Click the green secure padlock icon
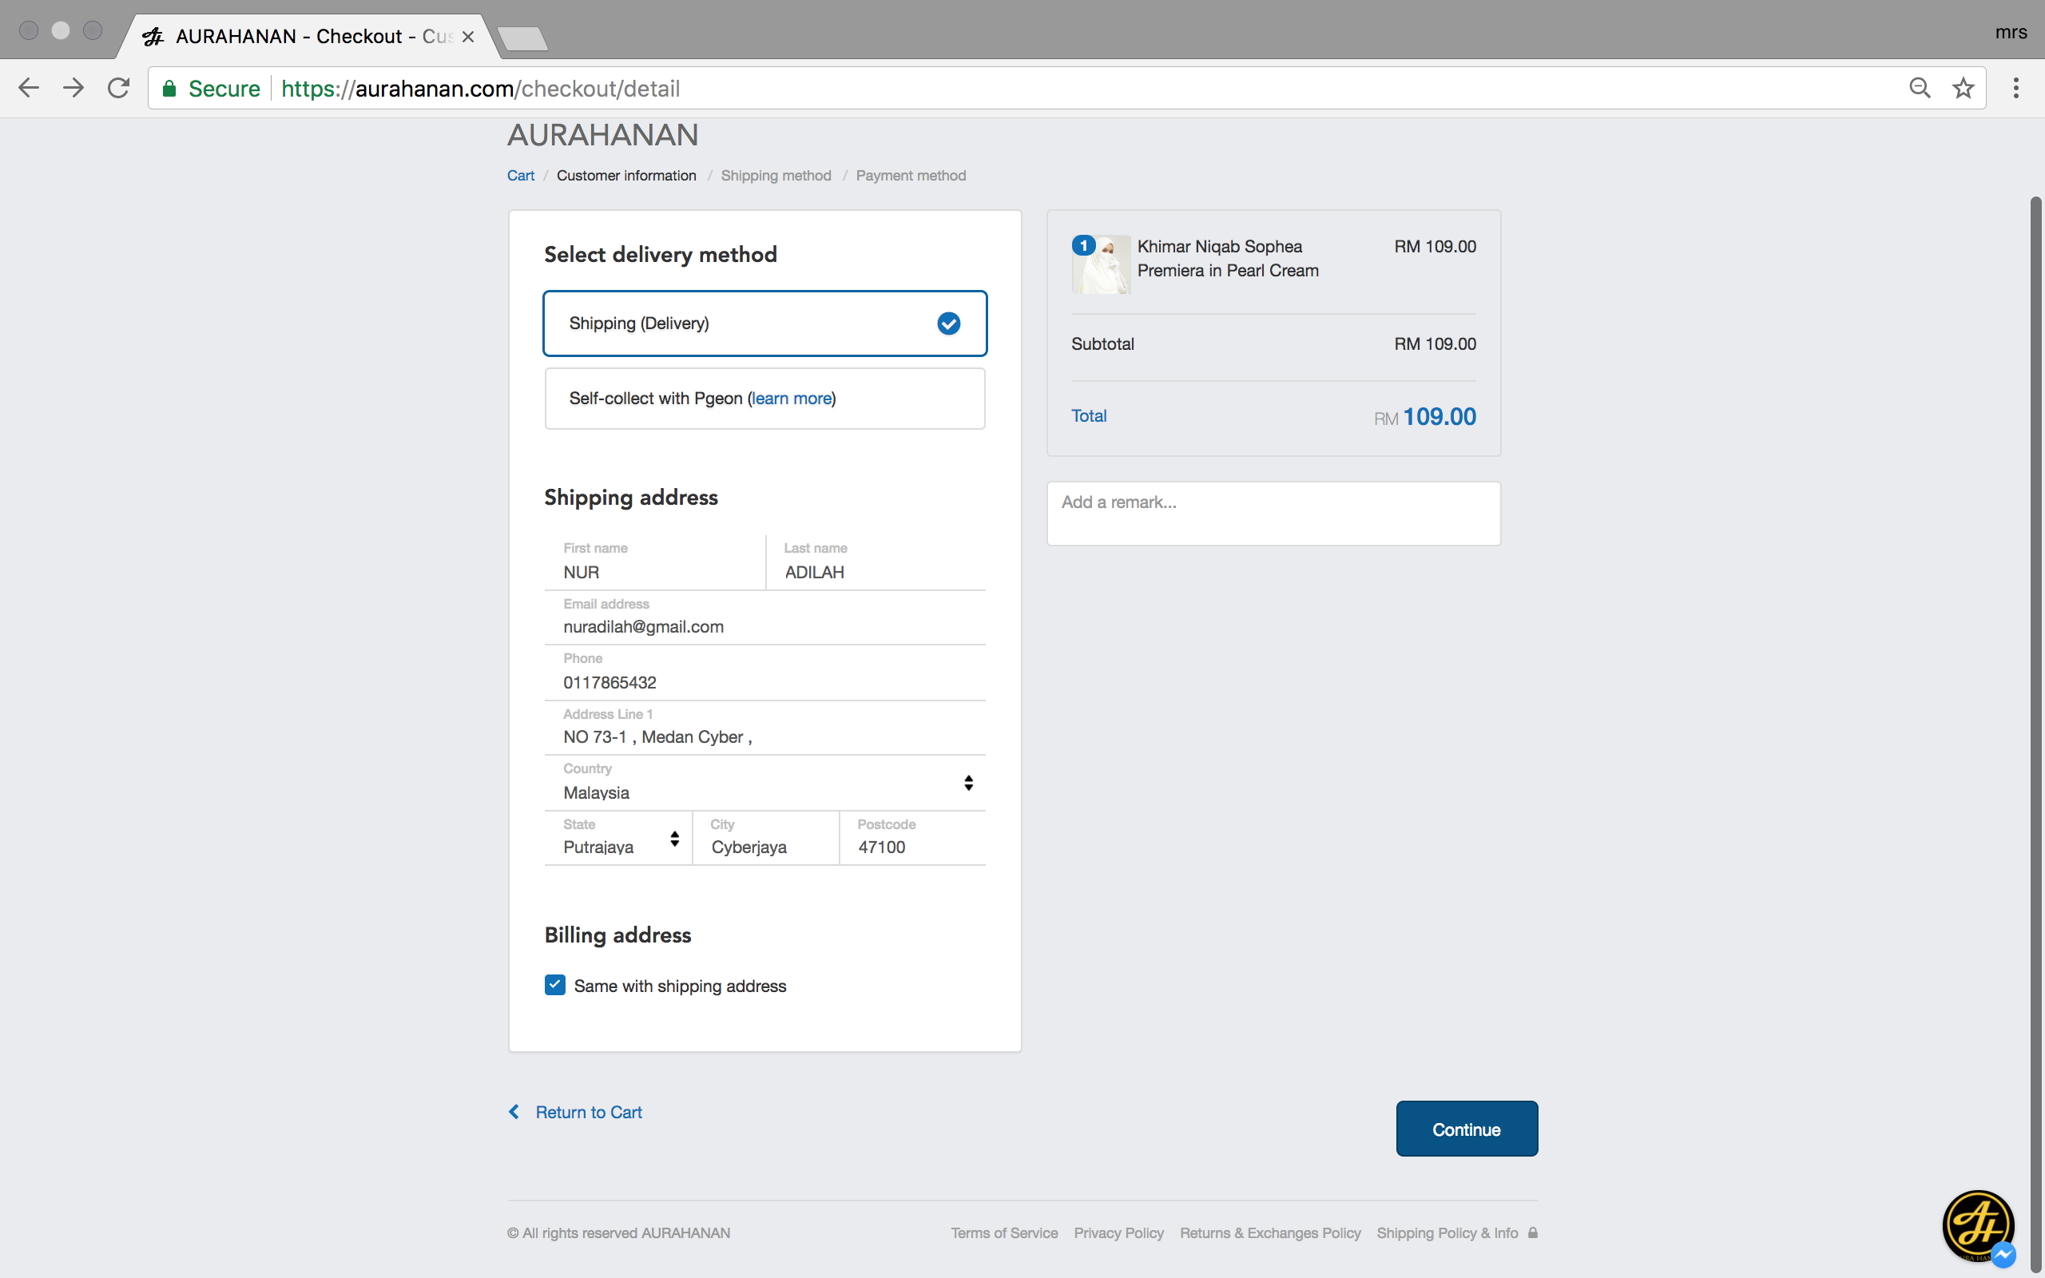 [169, 89]
